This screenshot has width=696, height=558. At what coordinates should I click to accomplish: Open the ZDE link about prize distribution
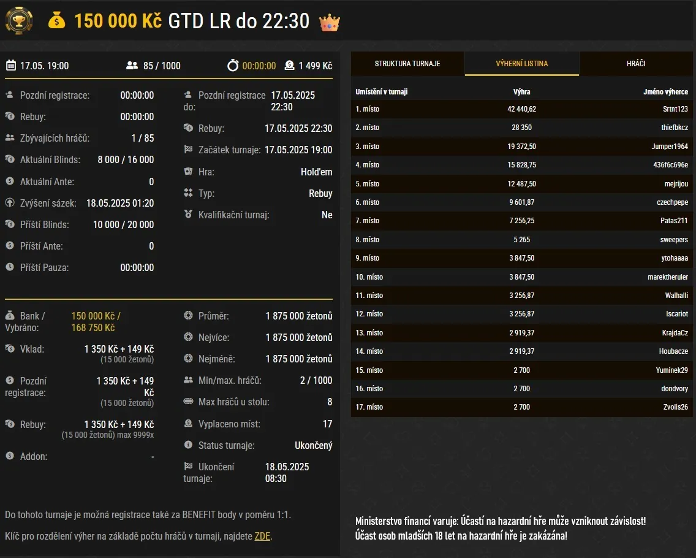pos(262,536)
